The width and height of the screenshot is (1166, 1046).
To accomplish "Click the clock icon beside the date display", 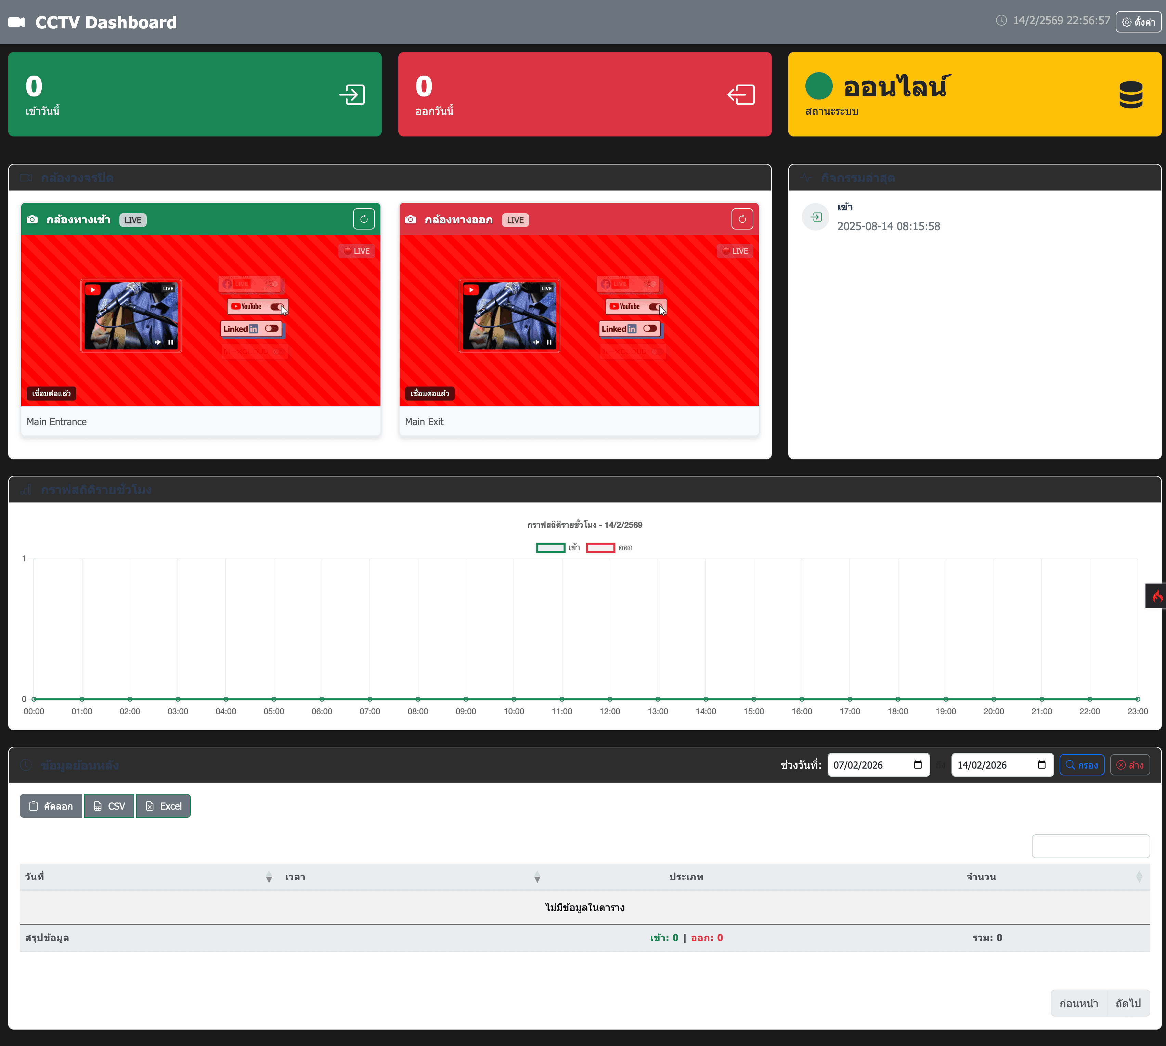I will [1001, 21].
